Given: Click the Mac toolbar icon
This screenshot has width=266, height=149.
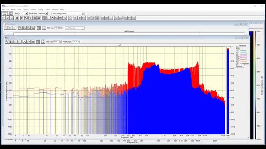Looking at the screenshot, I should (x=116, y=18).
